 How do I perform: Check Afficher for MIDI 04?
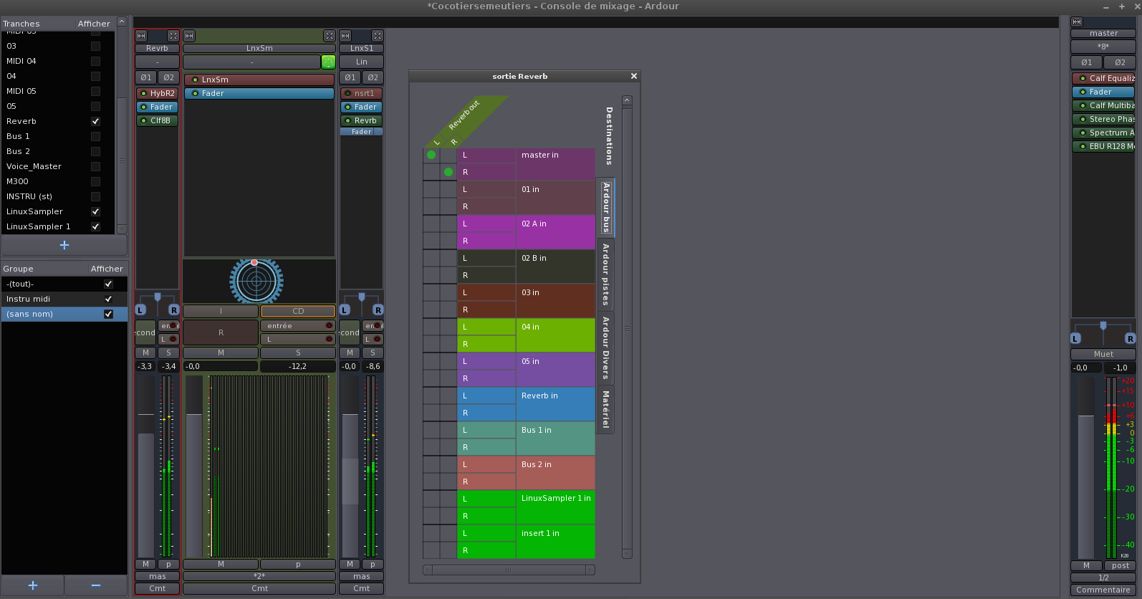95,61
